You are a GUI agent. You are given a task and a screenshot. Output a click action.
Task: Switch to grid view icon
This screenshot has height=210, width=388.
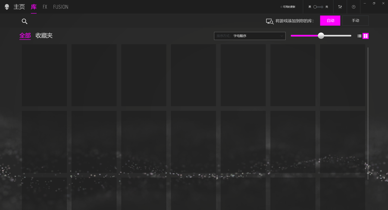pyautogui.click(x=366, y=36)
